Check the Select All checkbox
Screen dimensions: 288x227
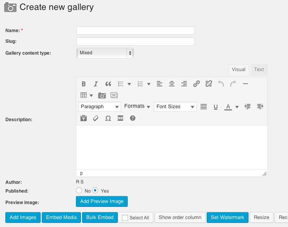pyautogui.click(x=125, y=218)
